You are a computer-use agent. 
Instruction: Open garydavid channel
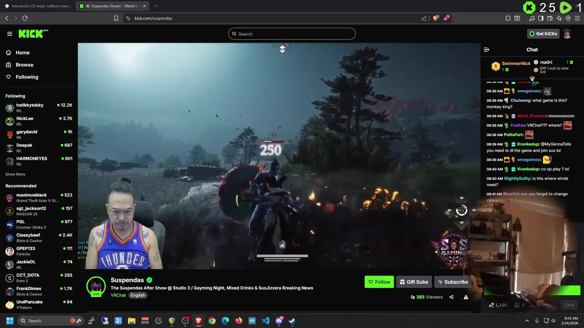pos(39,134)
